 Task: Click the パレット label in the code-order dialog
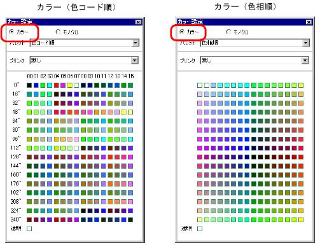pos(17,43)
